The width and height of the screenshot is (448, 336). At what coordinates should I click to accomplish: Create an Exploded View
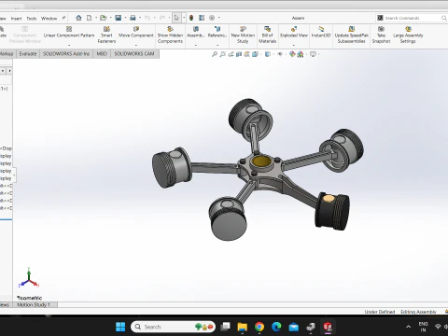(294, 33)
